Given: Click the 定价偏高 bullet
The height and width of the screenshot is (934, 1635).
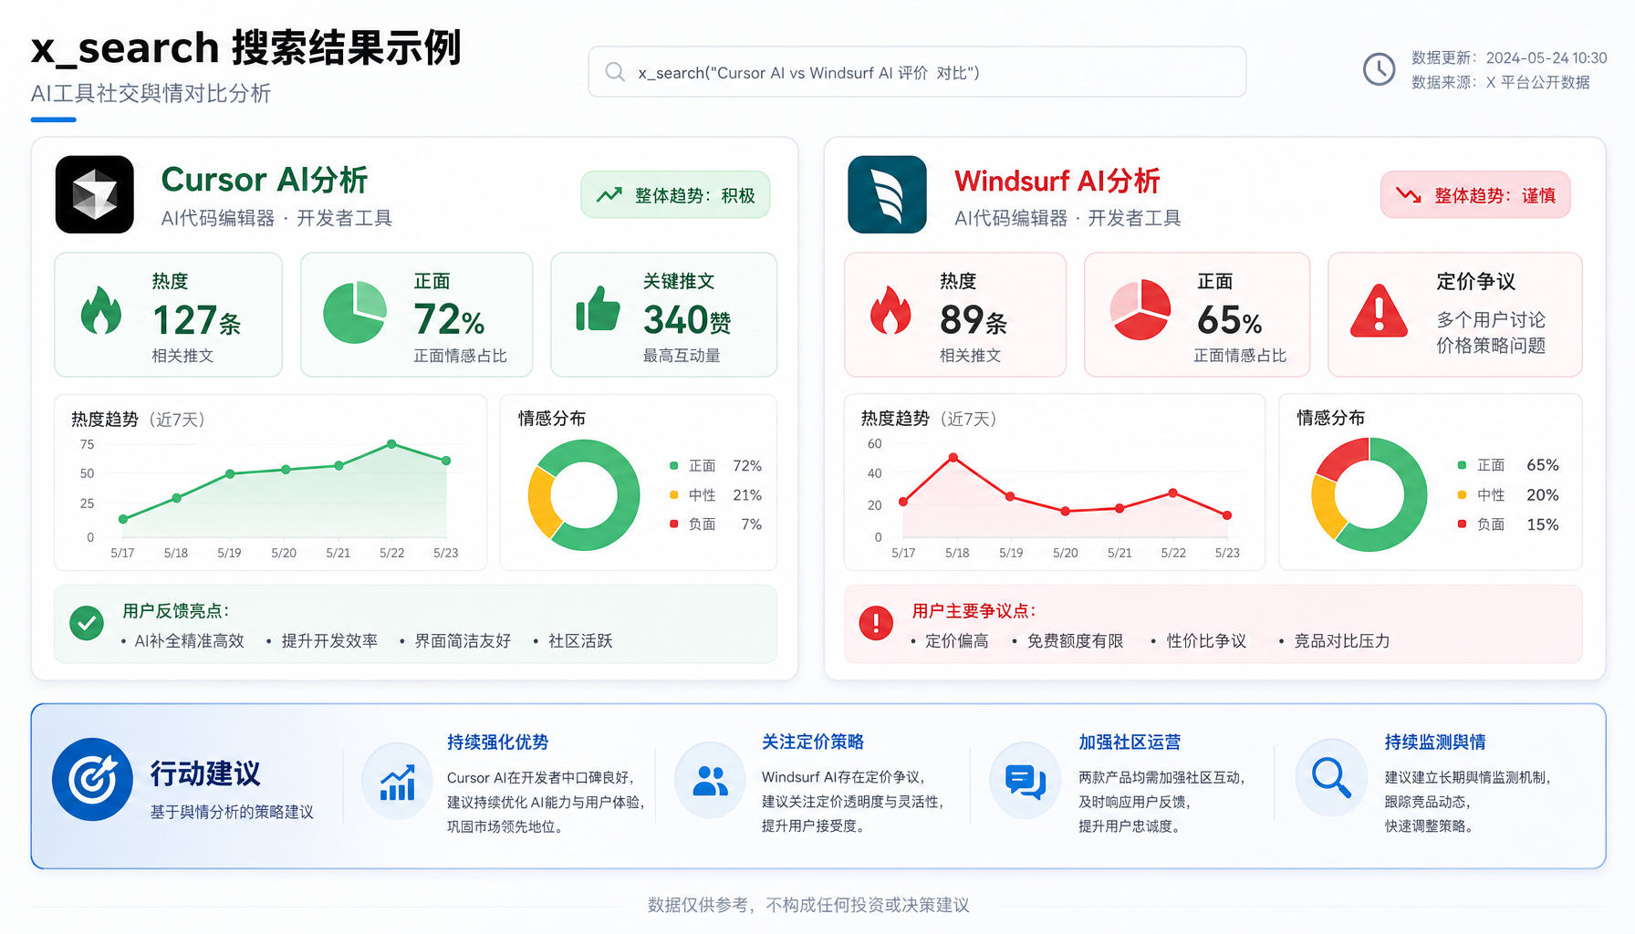Looking at the screenshot, I should [957, 641].
